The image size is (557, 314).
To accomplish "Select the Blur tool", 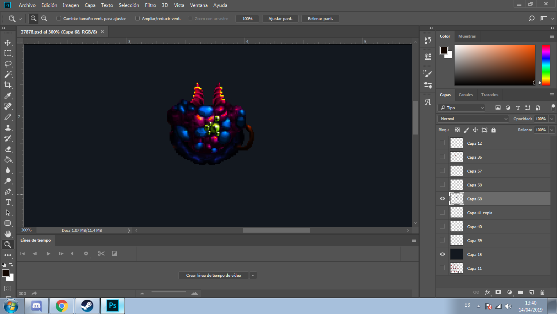I will 8,170.
